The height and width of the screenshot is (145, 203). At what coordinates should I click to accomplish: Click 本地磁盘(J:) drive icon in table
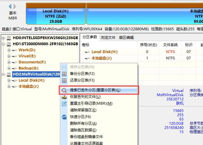point(87,58)
